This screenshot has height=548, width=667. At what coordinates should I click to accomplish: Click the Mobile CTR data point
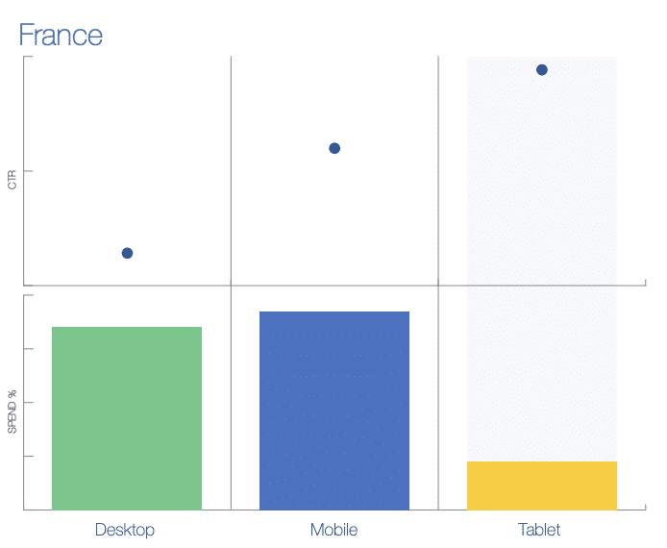point(334,148)
